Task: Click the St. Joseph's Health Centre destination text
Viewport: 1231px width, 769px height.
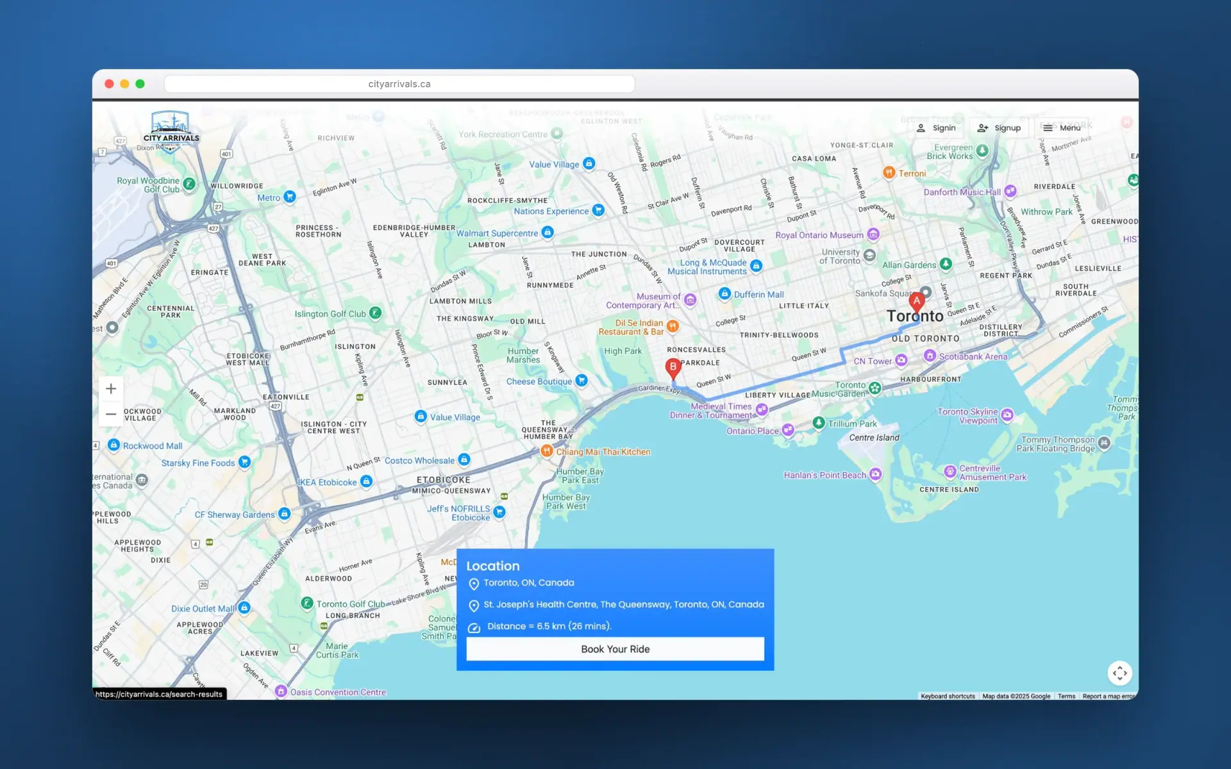Action: (x=624, y=604)
